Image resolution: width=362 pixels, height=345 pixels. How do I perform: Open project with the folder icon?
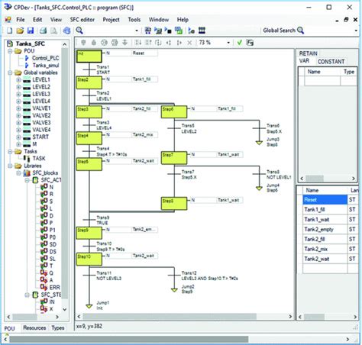tap(20, 31)
